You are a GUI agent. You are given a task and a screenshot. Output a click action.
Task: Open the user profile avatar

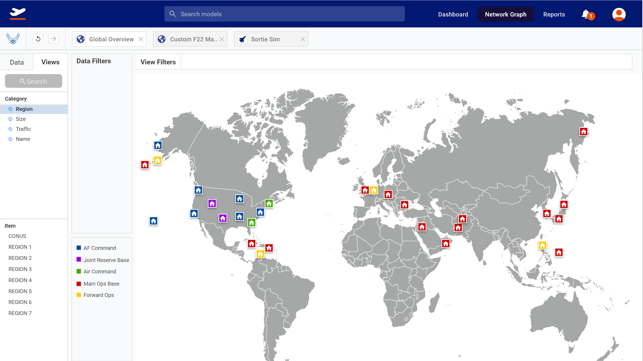pos(619,14)
